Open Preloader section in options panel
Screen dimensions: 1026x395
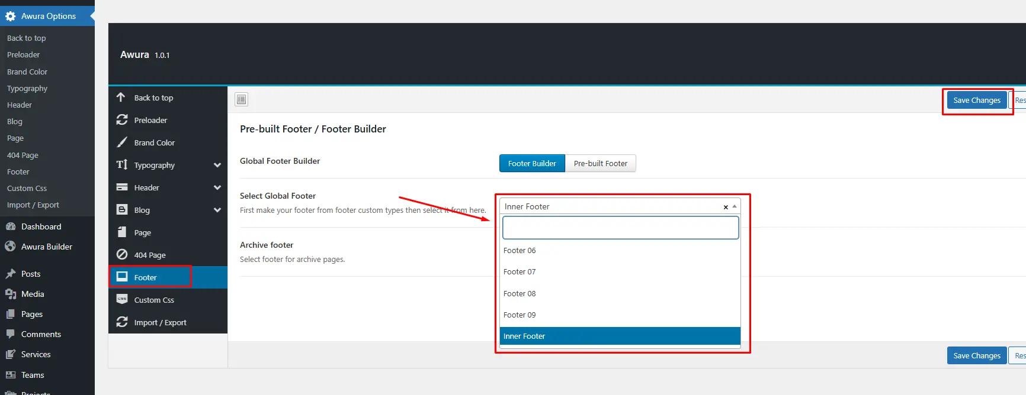coord(168,120)
